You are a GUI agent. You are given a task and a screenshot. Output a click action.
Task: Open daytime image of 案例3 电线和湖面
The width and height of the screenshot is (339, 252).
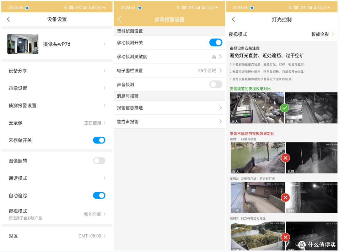[x=258, y=236]
